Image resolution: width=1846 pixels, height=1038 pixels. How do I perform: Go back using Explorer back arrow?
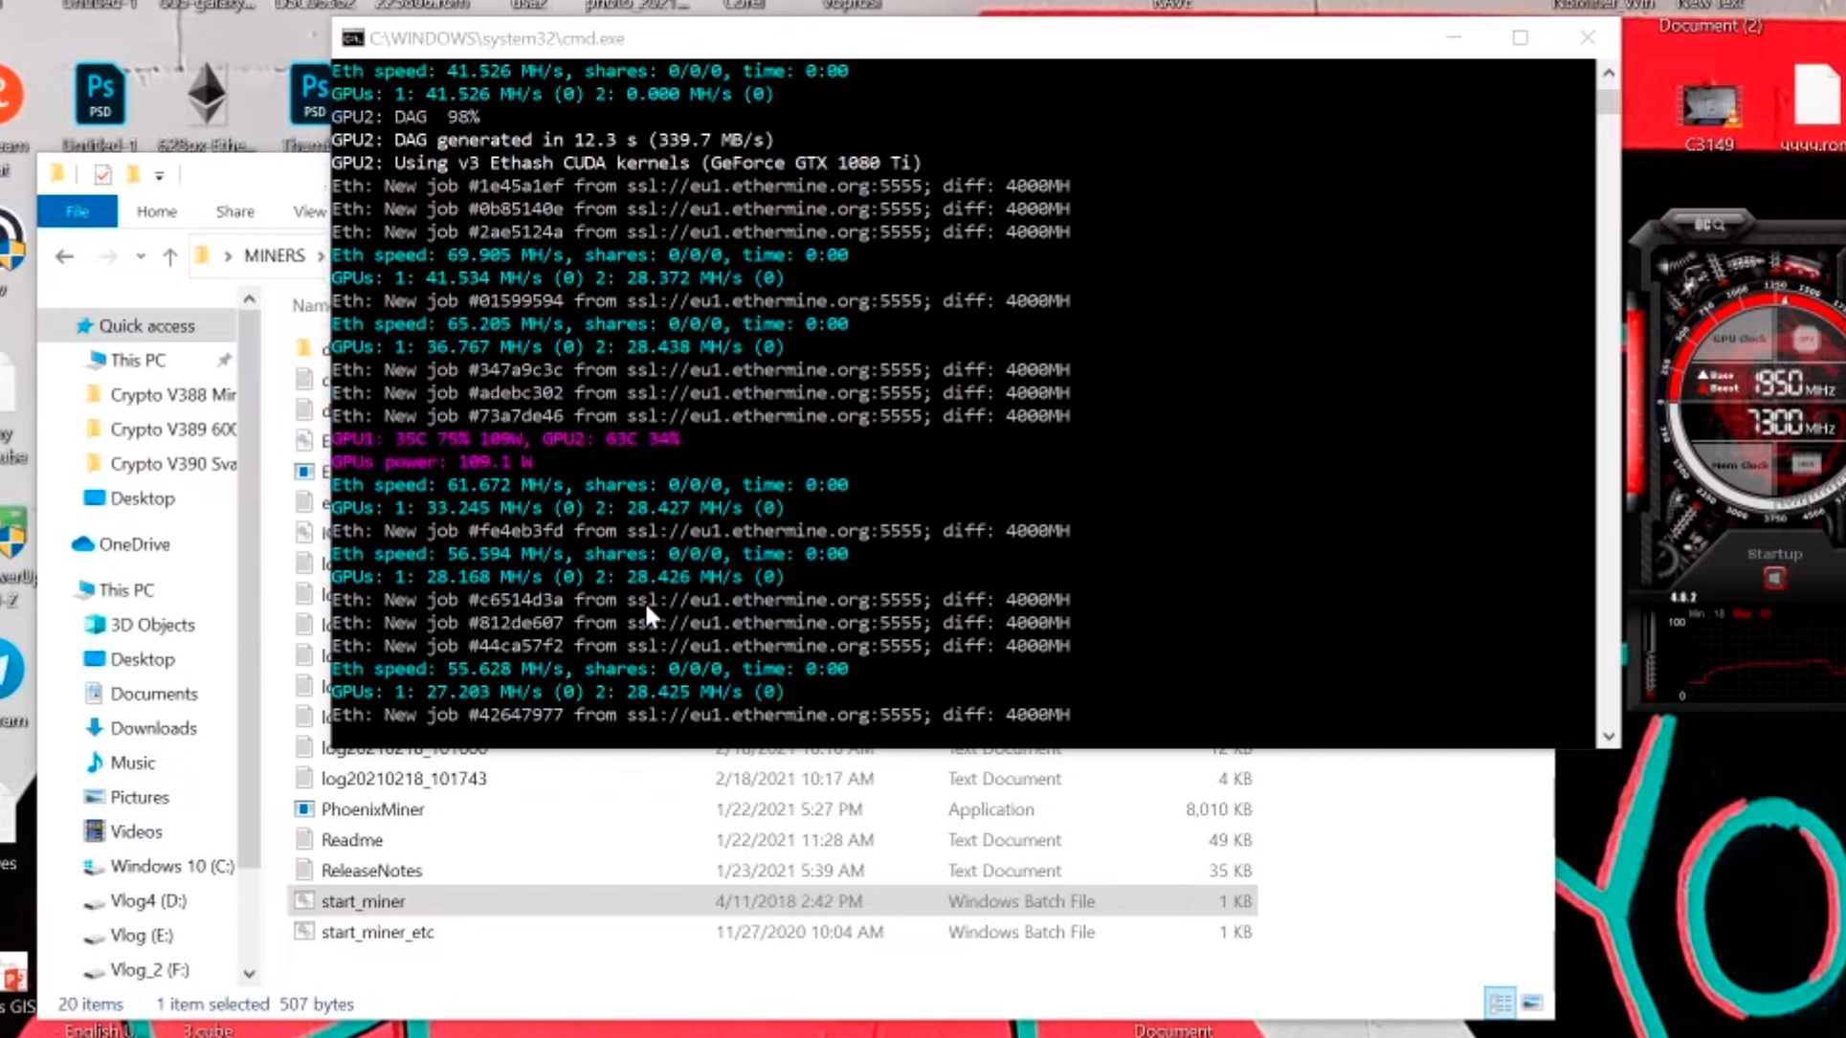click(x=64, y=256)
